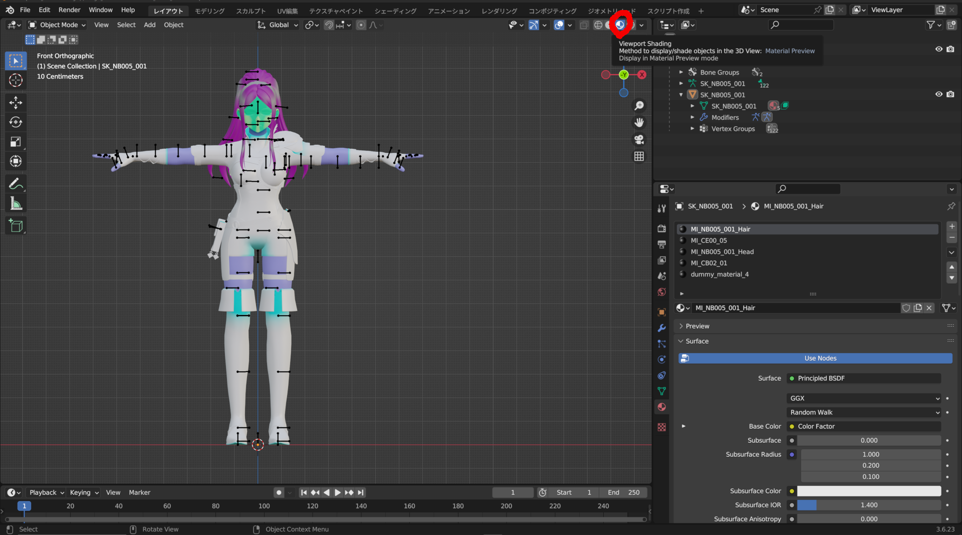Add a material slot with plus button
Screen dimensions: 962x535
(952, 226)
